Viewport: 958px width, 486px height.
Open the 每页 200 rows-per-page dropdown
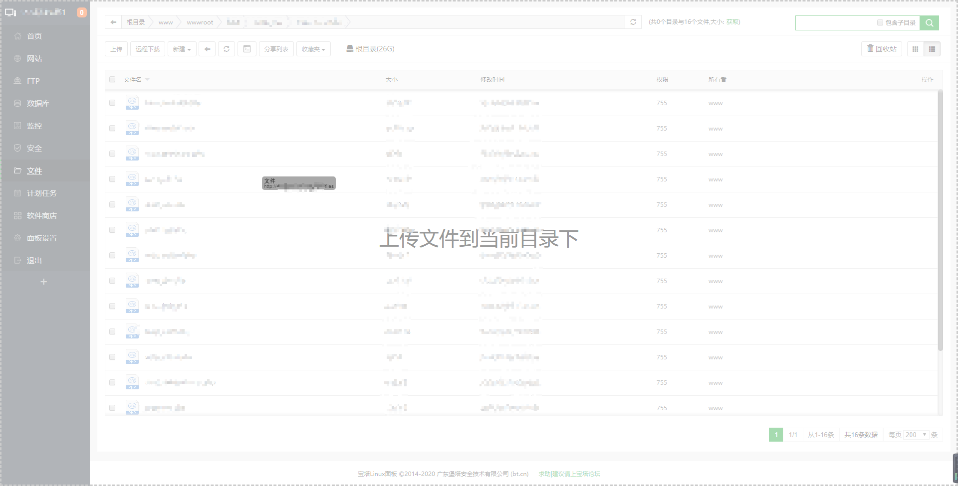pyautogui.click(x=916, y=435)
